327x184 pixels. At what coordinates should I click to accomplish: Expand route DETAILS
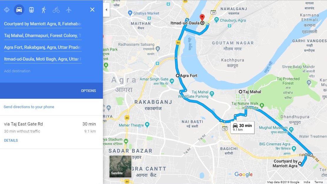(11, 140)
